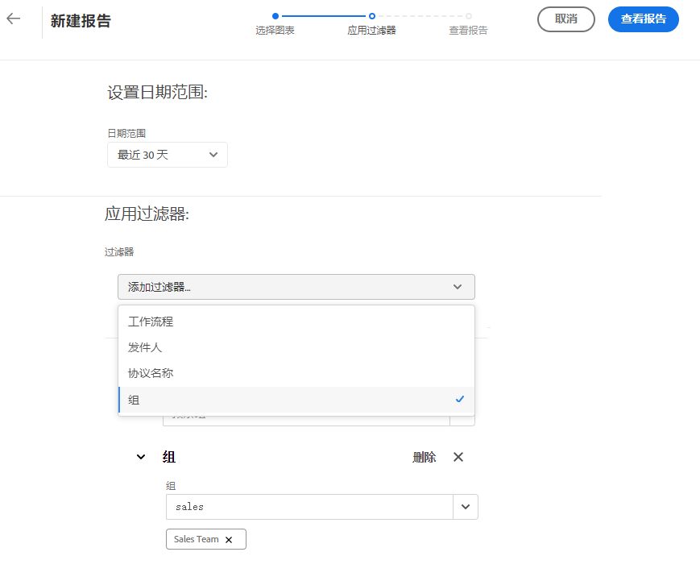Choose 协议名称 from the filter list
Image resolution: width=700 pixels, height=581 pixels.
click(296, 373)
